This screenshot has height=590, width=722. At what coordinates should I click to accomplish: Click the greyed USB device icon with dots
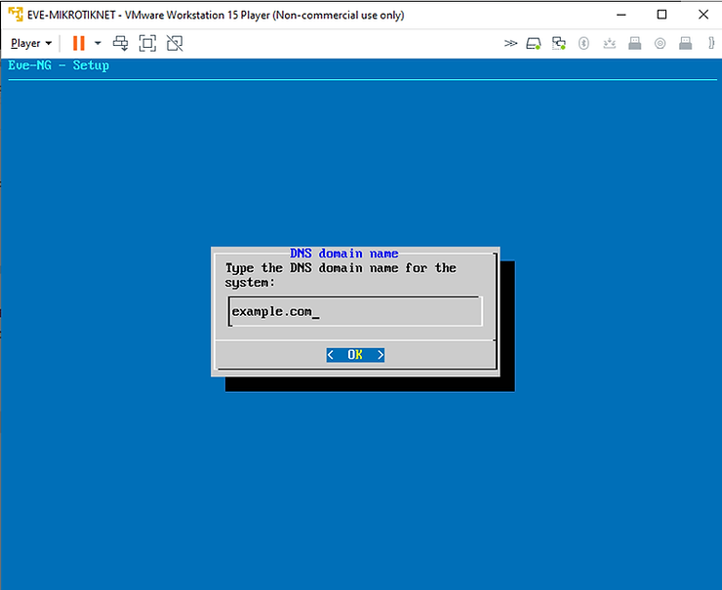click(x=610, y=43)
